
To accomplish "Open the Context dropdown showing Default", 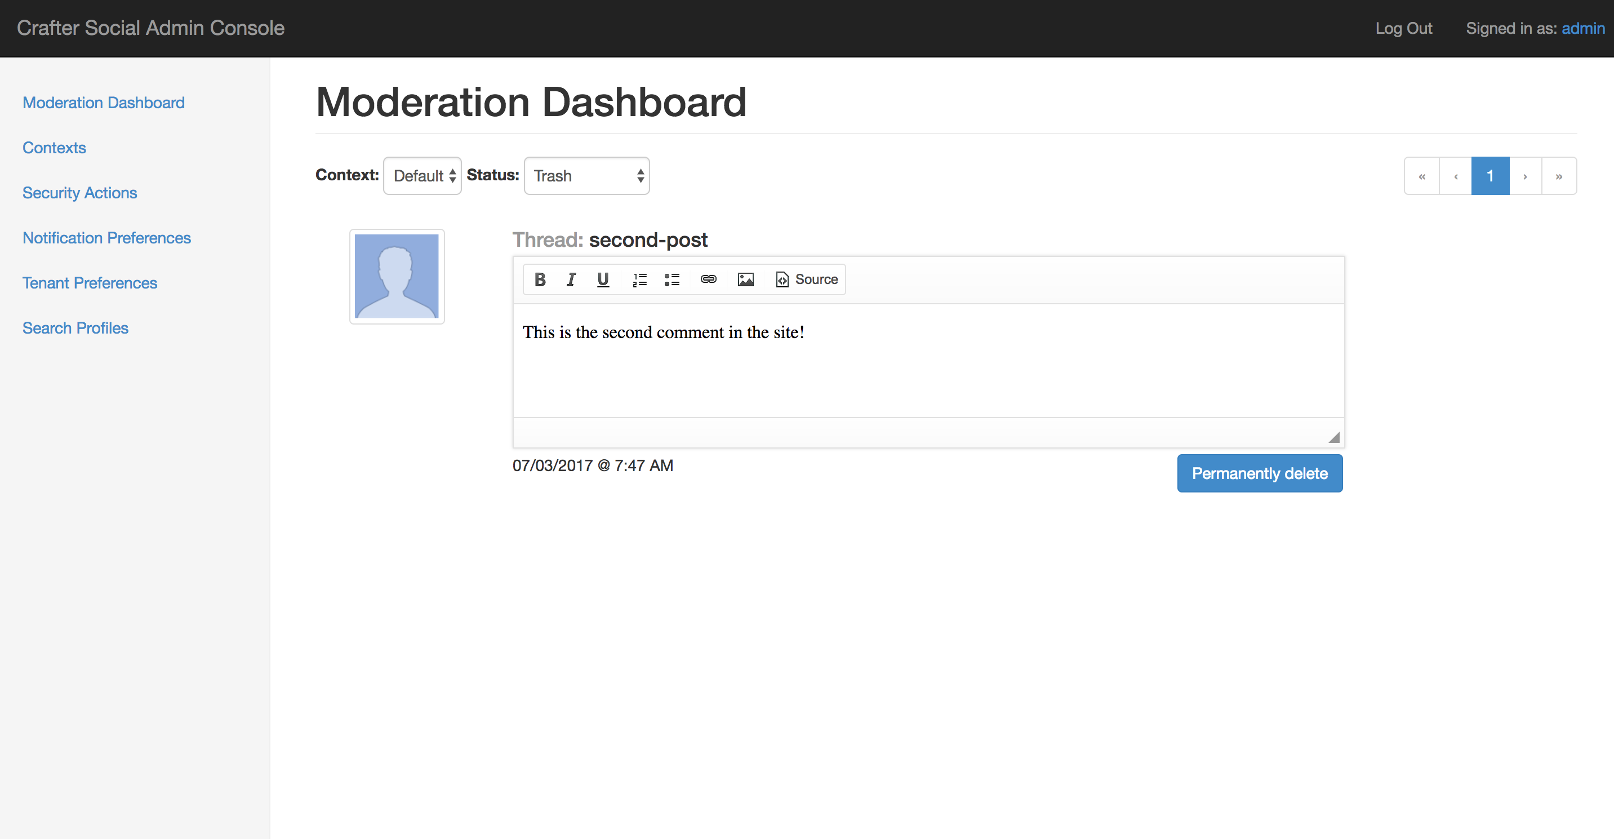I will click(x=423, y=176).
